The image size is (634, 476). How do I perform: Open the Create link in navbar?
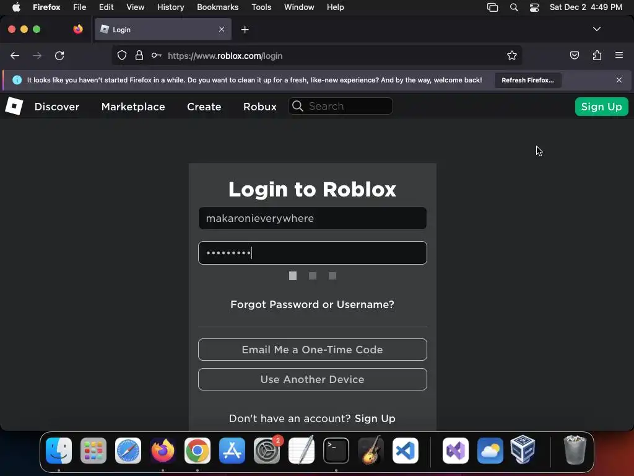point(204,107)
